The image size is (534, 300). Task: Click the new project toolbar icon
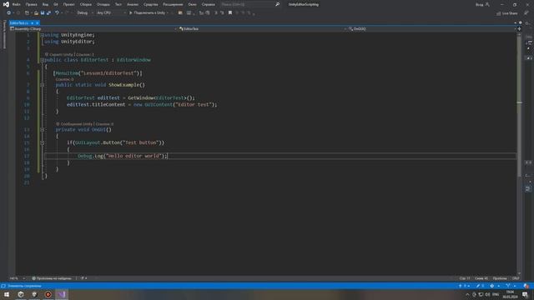point(27,13)
